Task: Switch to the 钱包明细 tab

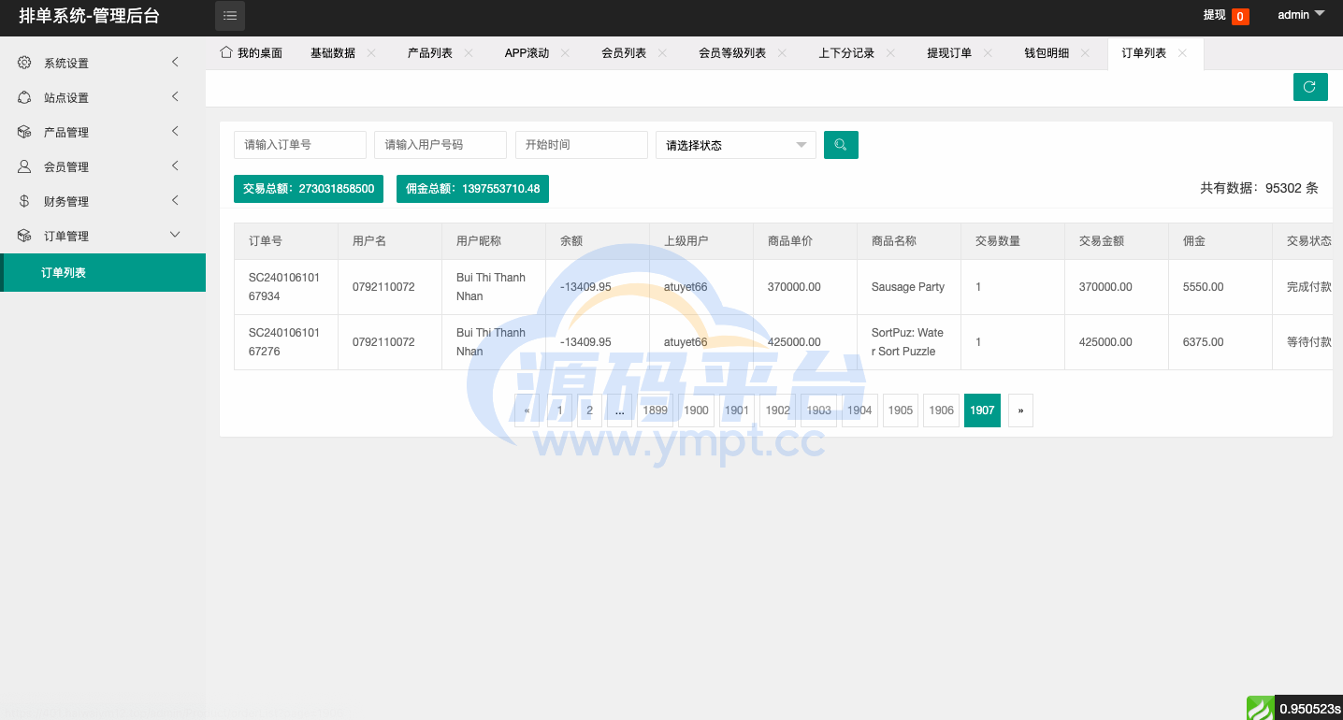Action: click(1047, 53)
